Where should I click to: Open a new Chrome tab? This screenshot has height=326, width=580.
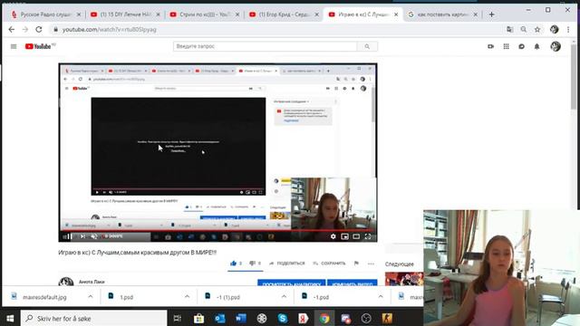(491, 14)
